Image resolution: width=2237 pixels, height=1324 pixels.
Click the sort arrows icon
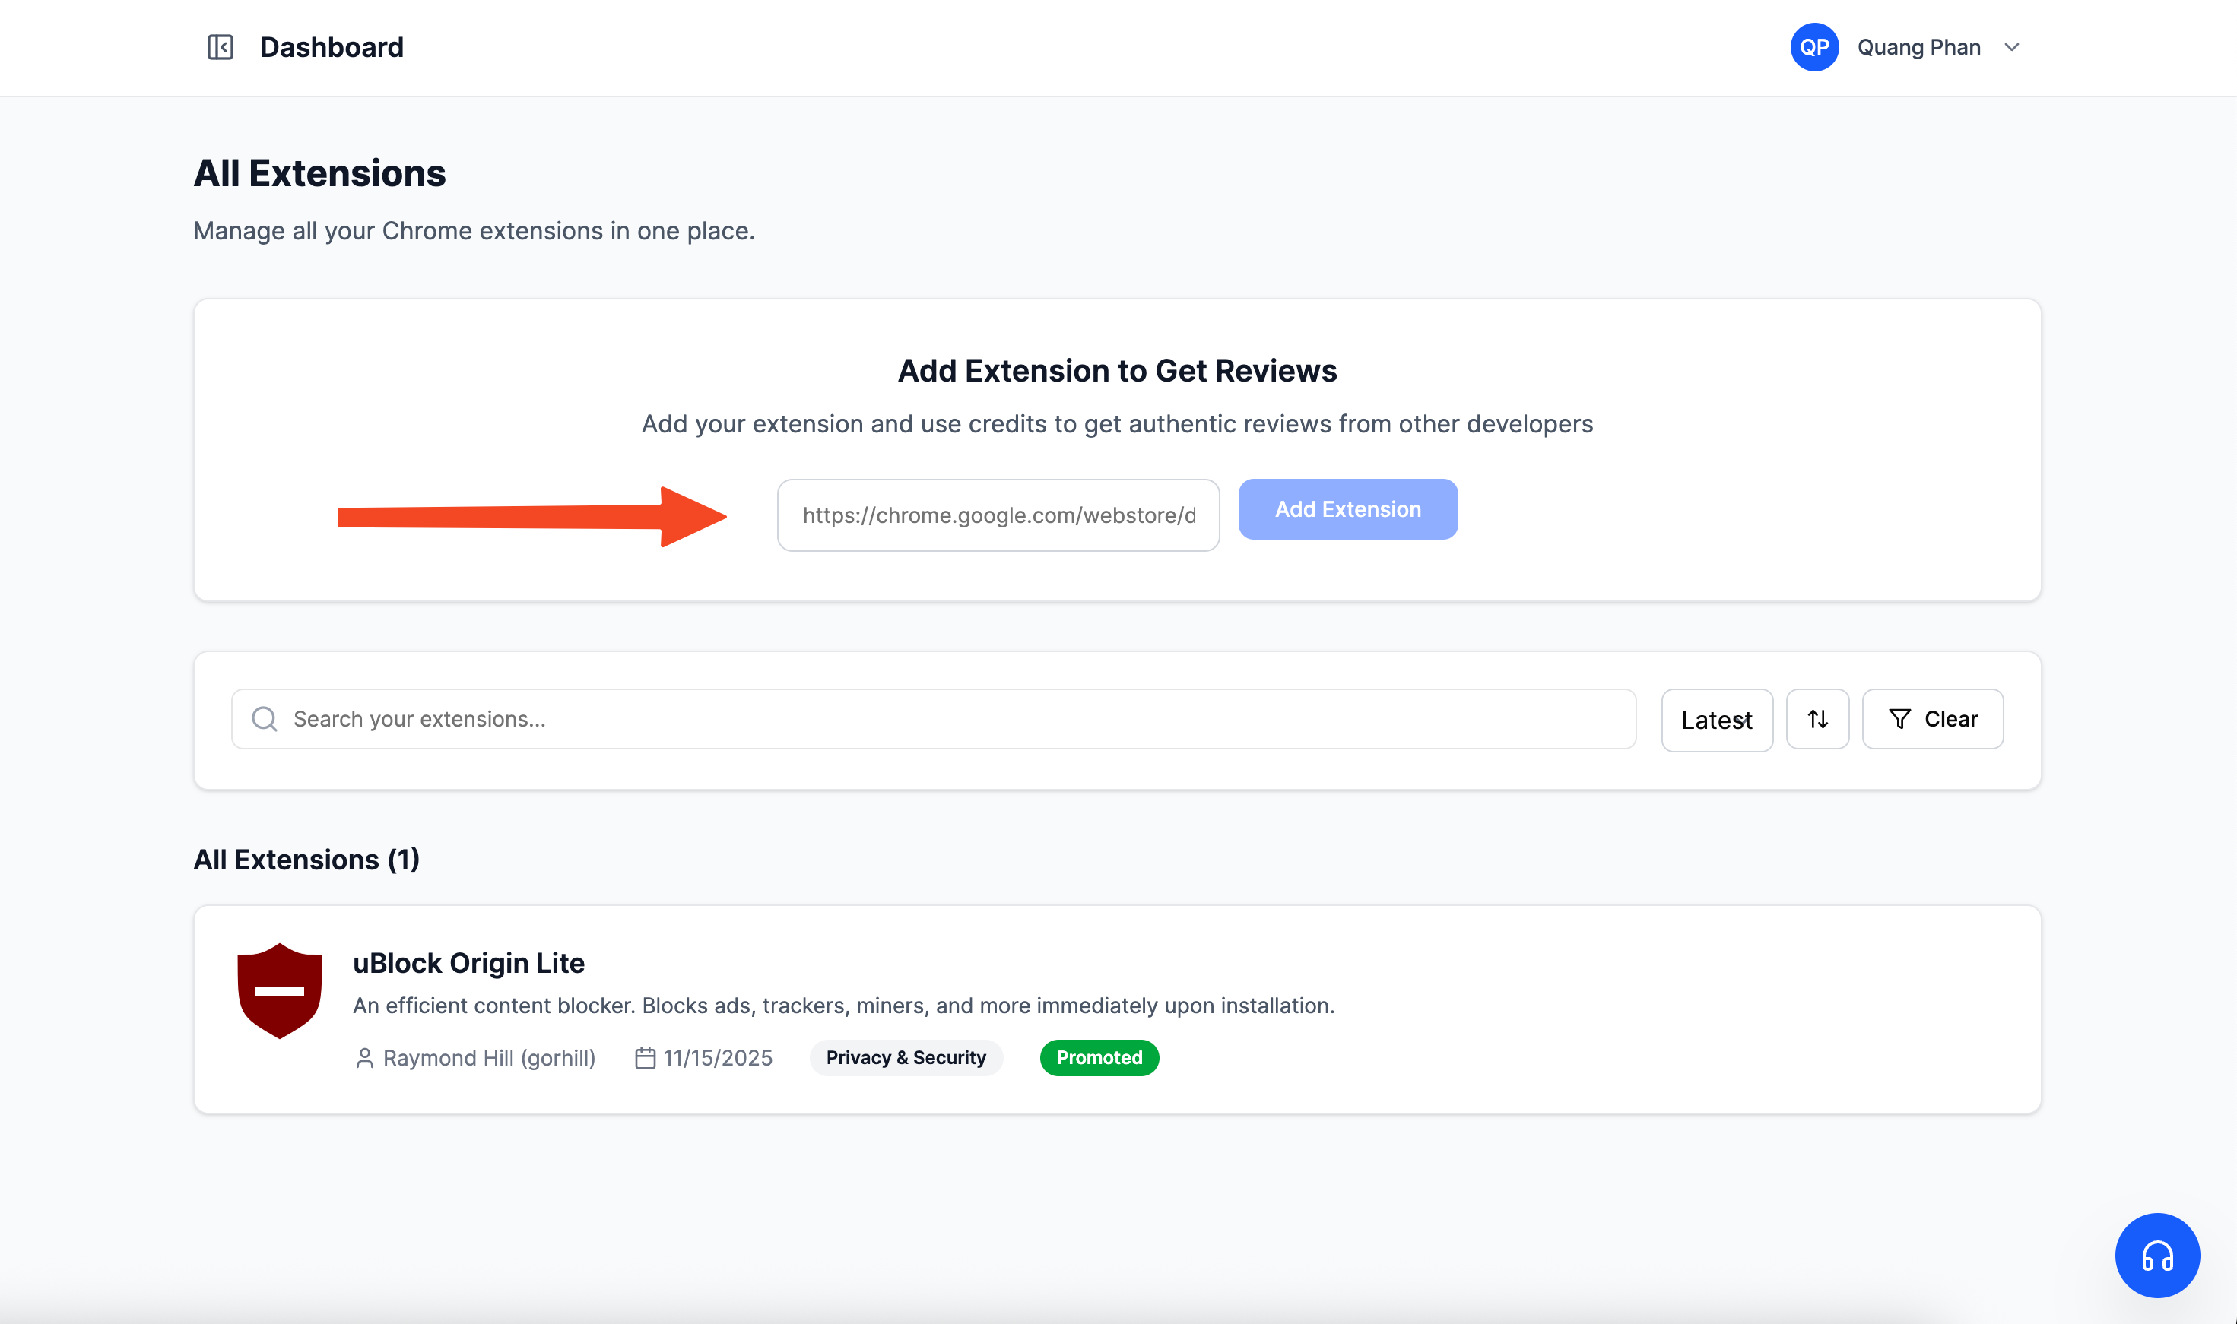(x=1817, y=718)
